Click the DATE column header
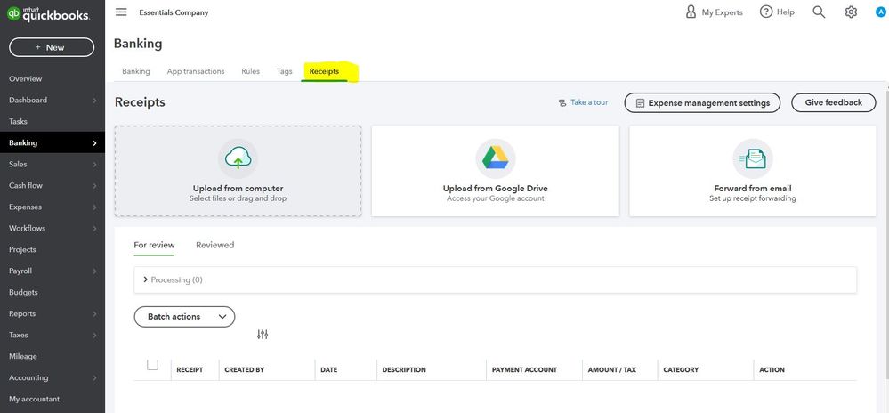 pyautogui.click(x=329, y=370)
